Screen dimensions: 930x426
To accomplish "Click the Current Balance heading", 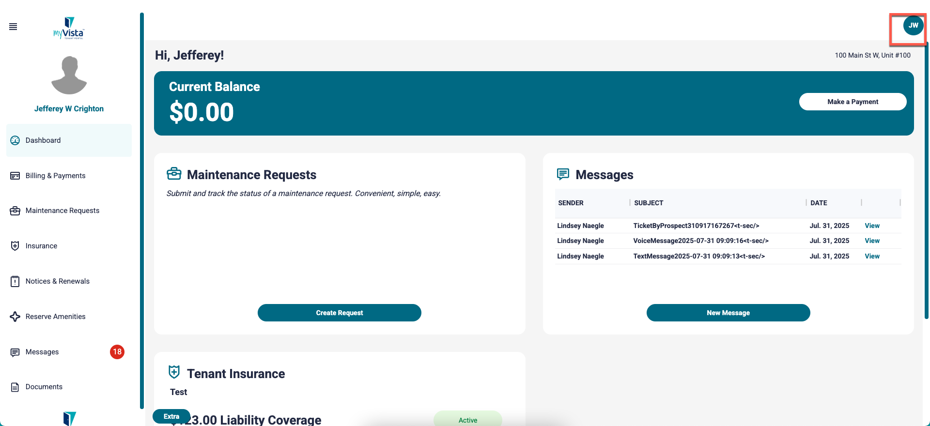I will coord(215,87).
